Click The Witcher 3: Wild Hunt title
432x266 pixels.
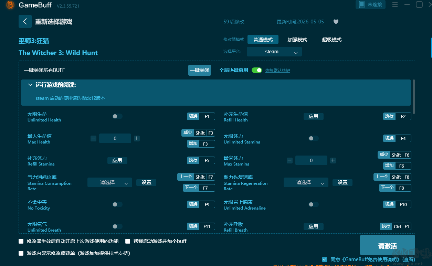pyautogui.click(x=58, y=53)
